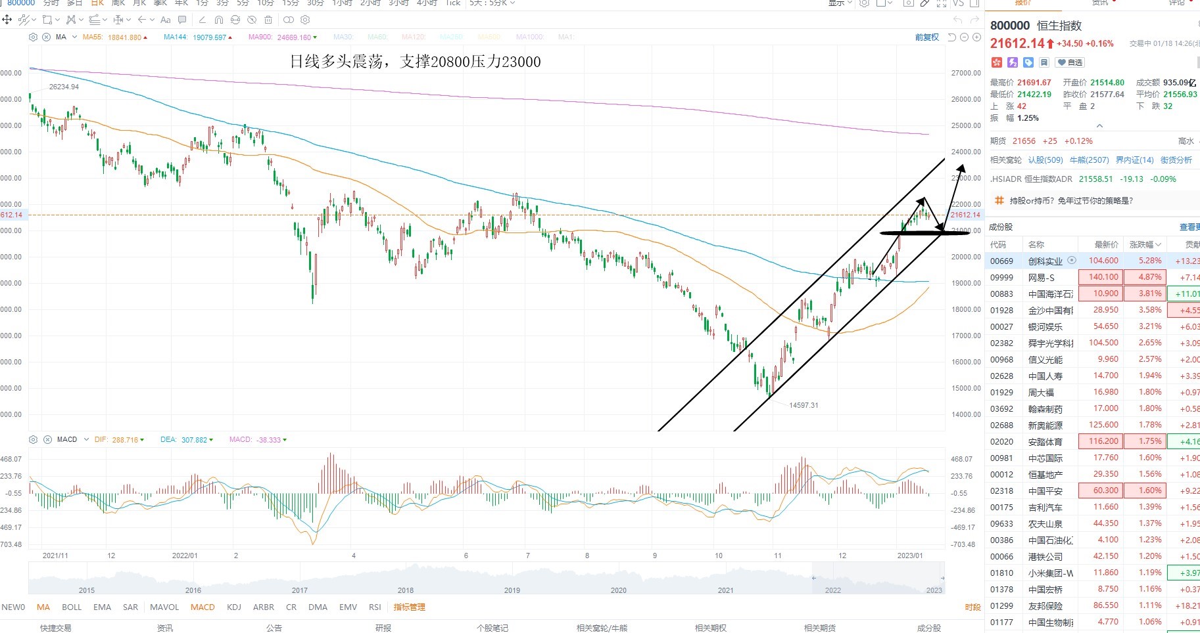This screenshot has width=1200, height=633.
Task: Click the zoom in plus circle icon
Action: pyautogui.click(x=976, y=37)
